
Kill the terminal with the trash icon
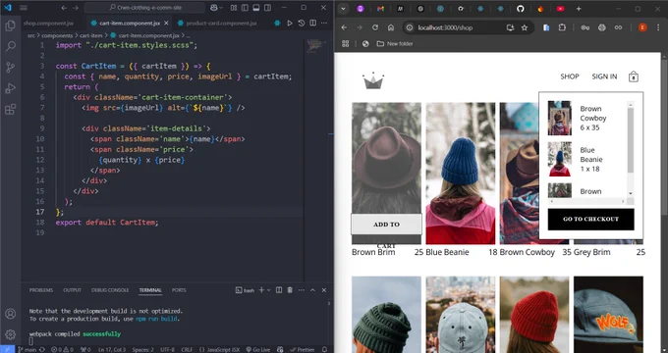(290, 290)
